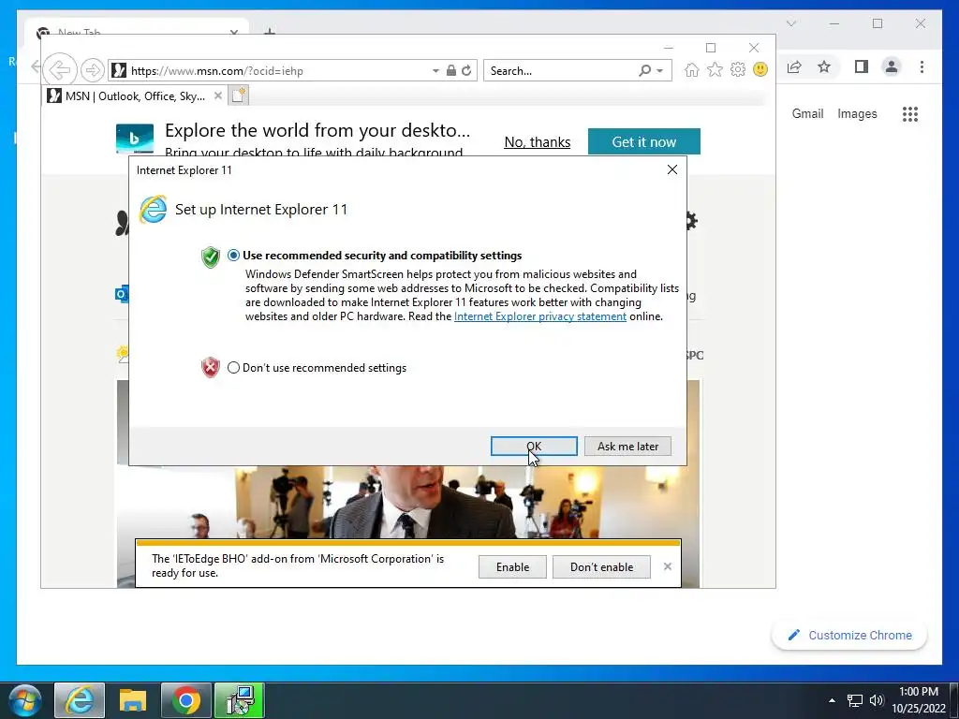
Task: Open the Windows Start menu
Action: tap(24, 700)
